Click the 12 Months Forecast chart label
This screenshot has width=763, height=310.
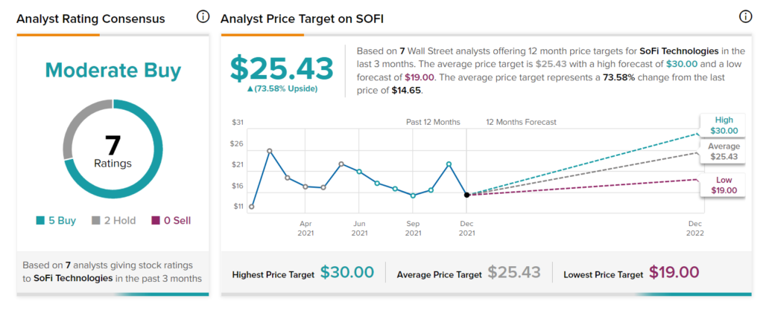coord(521,122)
